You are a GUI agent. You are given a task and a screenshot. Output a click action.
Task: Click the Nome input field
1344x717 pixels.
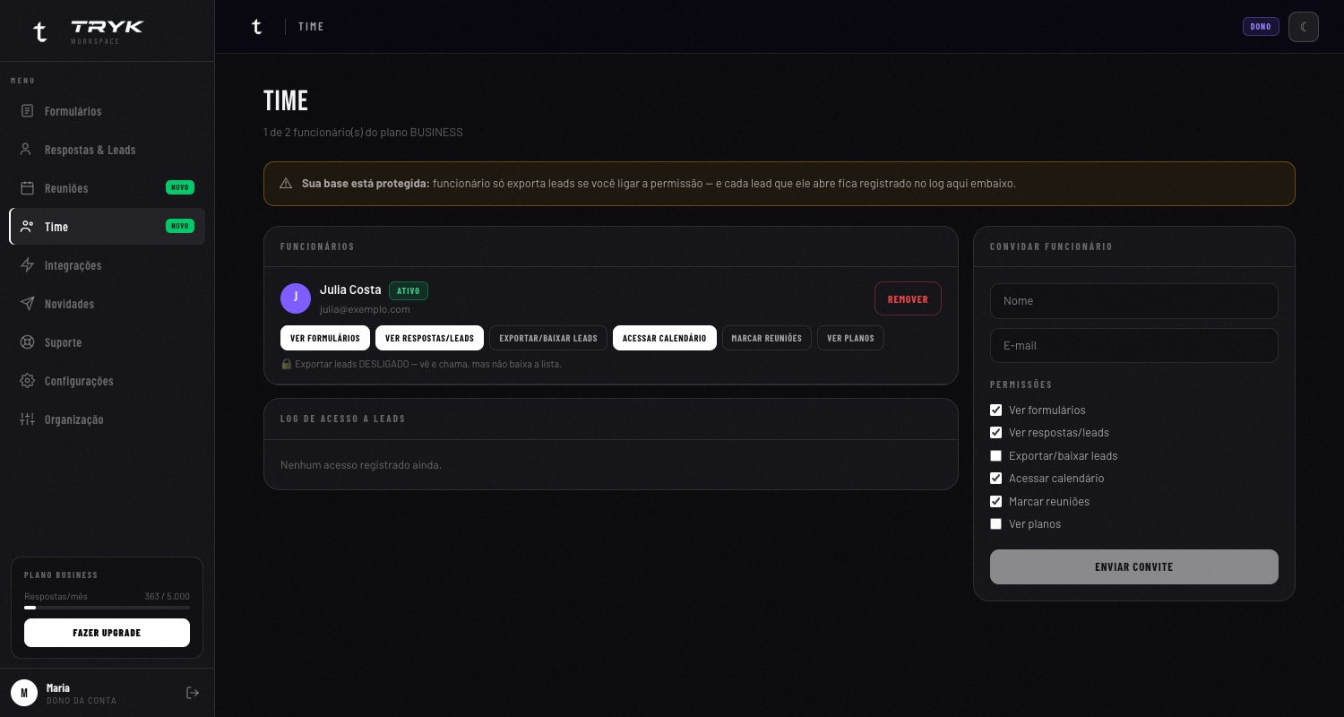tap(1134, 301)
